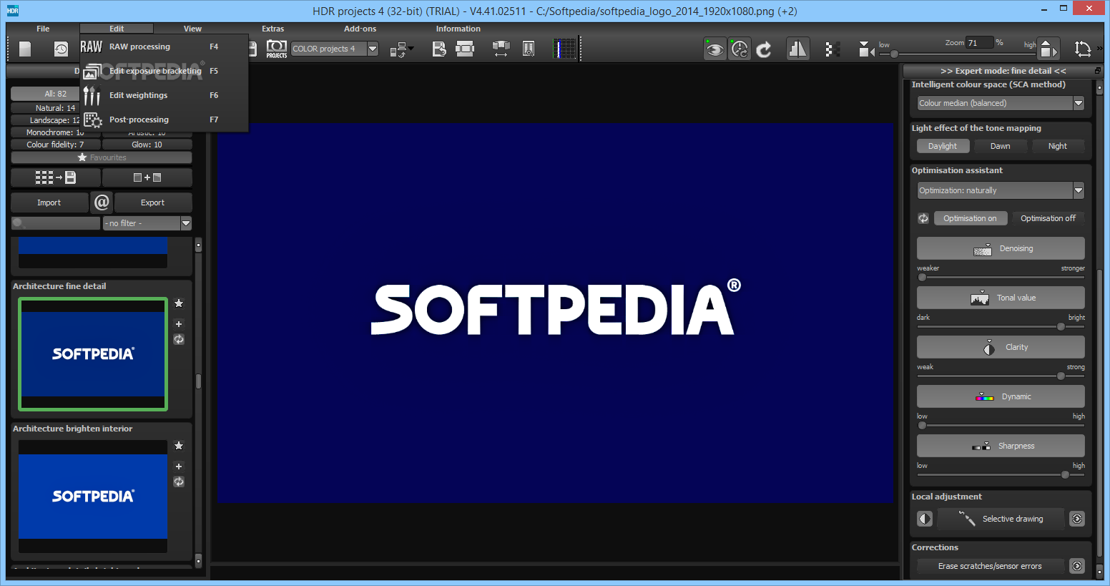
Task: Open the no filter dropdown
Action: pos(147,223)
